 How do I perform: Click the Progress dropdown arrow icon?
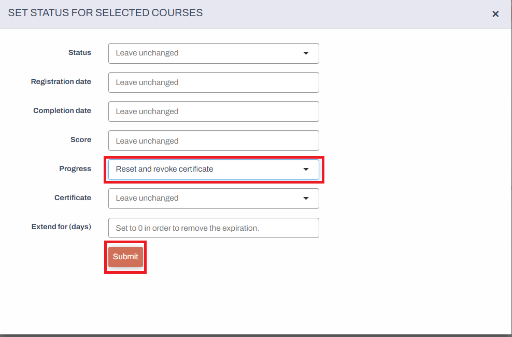306,170
